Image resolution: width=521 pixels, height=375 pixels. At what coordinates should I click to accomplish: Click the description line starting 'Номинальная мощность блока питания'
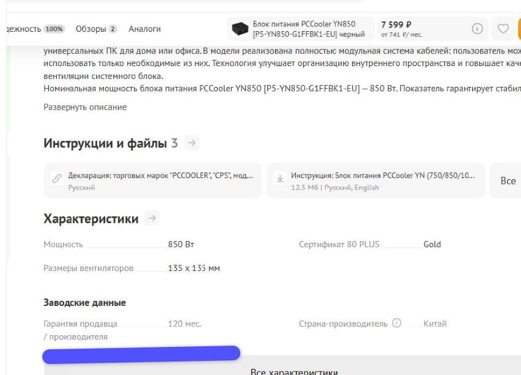pos(282,89)
